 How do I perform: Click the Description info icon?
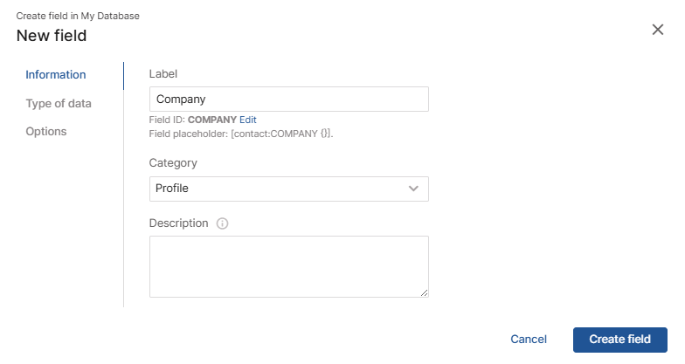tap(222, 223)
